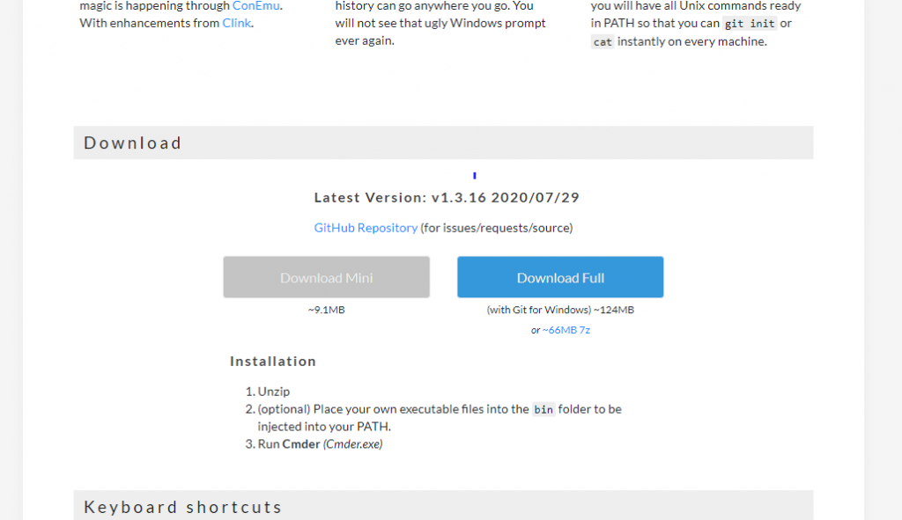Click the '(with Git for Windows) ~124MB' label
902x520 pixels.
[560, 310]
